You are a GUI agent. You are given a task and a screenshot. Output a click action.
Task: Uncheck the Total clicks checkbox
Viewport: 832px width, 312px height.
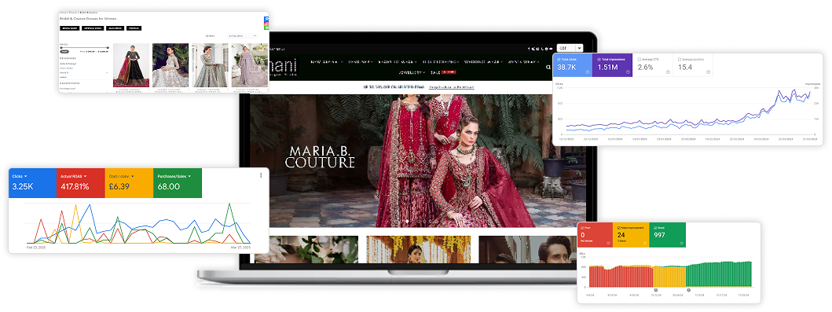[x=559, y=60]
